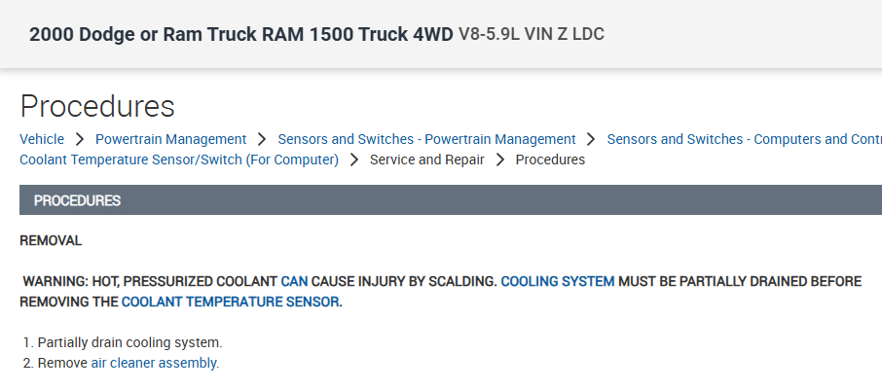882x390 pixels.
Task: Click the V8-5.9L VIN Z LDC engine label
Action: pos(532,35)
